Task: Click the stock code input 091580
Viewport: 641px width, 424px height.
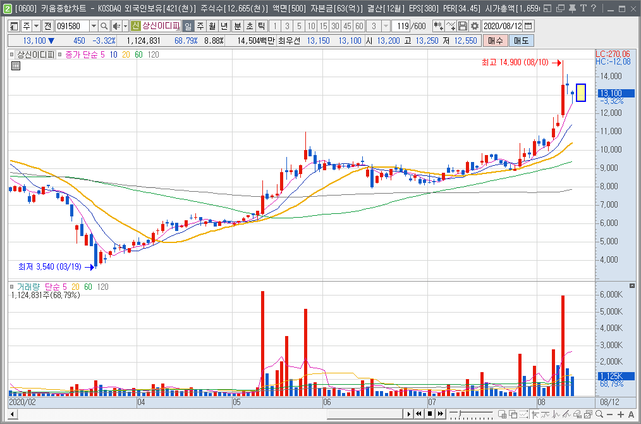Action: coord(72,26)
